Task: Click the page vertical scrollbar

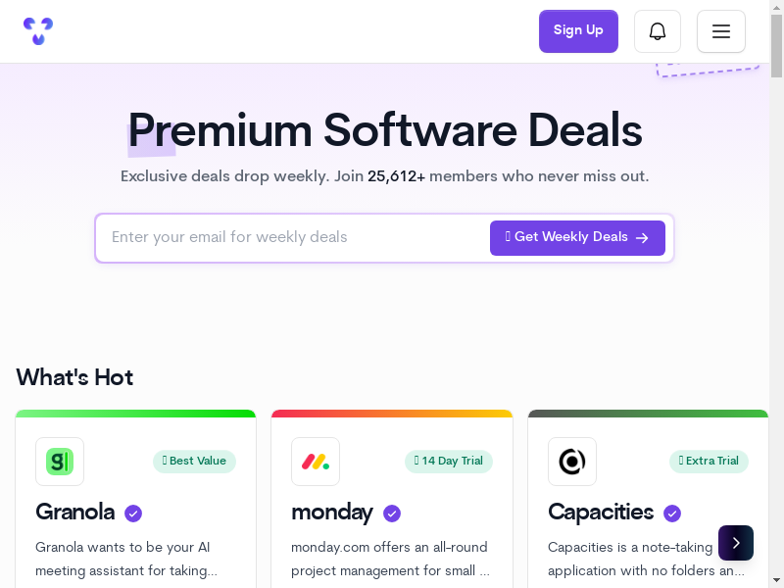Action: point(777,294)
